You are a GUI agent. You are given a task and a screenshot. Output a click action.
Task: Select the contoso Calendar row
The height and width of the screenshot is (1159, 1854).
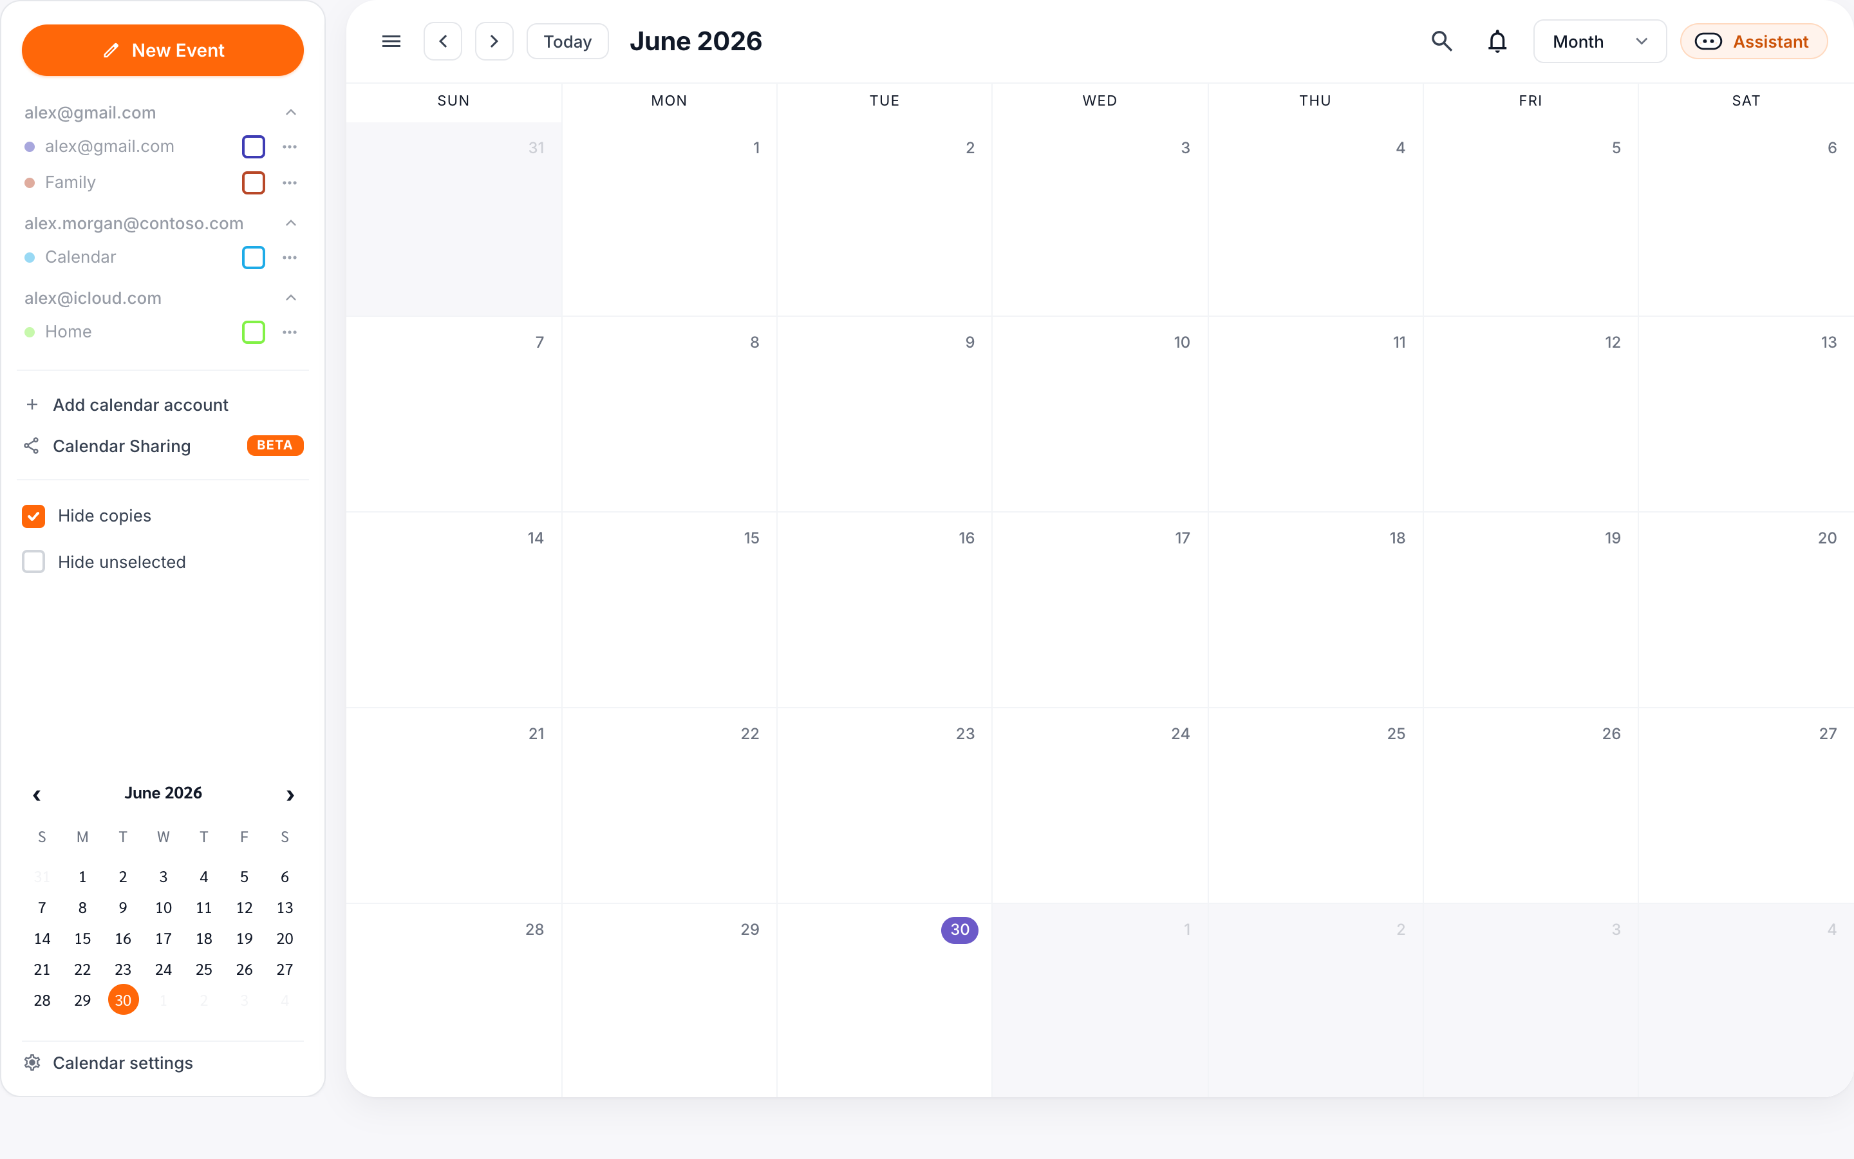[162, 258]
